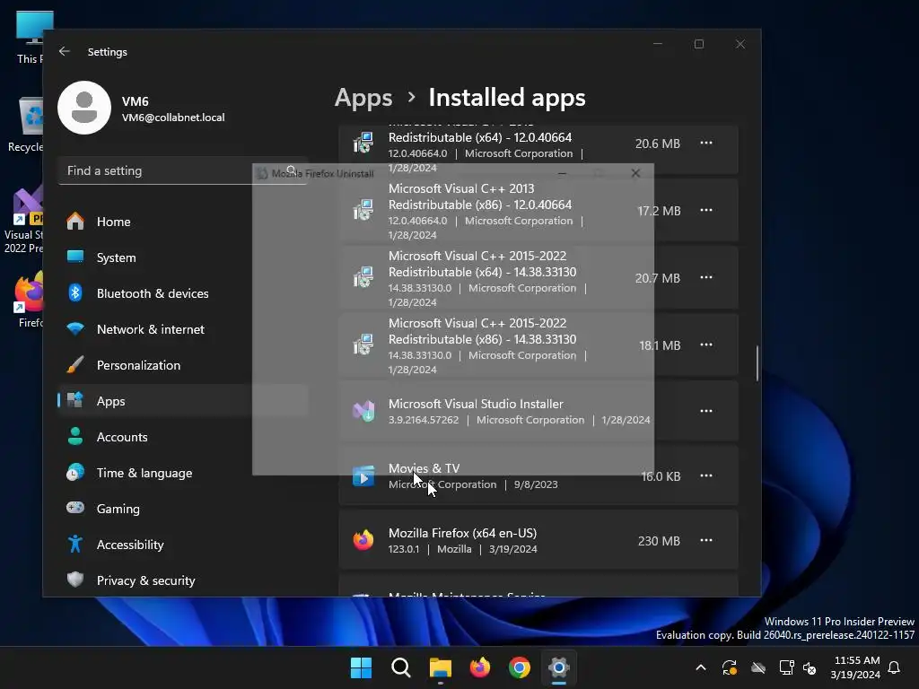The width and height of the screenshot is (919, 689).
Task: Open options for Visual C++ 2013 x64 20.6 MB
Action: [706, 143]
